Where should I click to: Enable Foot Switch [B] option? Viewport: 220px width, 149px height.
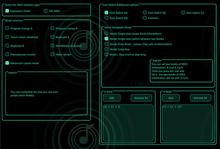click(145, 13)
